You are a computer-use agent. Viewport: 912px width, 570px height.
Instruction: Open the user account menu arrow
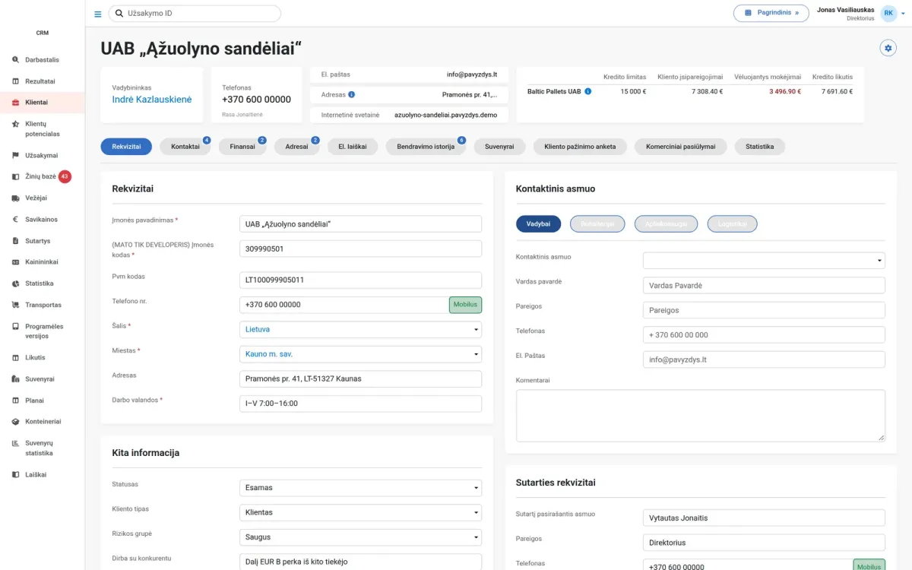[903, 14]
